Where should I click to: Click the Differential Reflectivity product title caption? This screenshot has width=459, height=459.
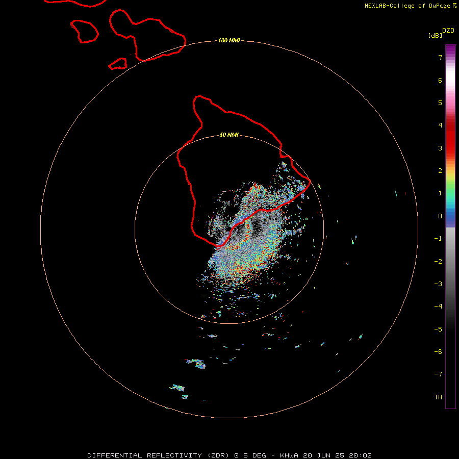click(x=229, y=455)
